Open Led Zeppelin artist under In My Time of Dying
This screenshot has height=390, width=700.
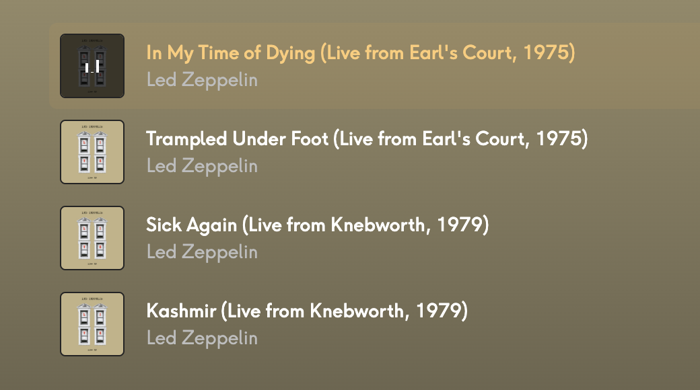[x=202, y=79]
